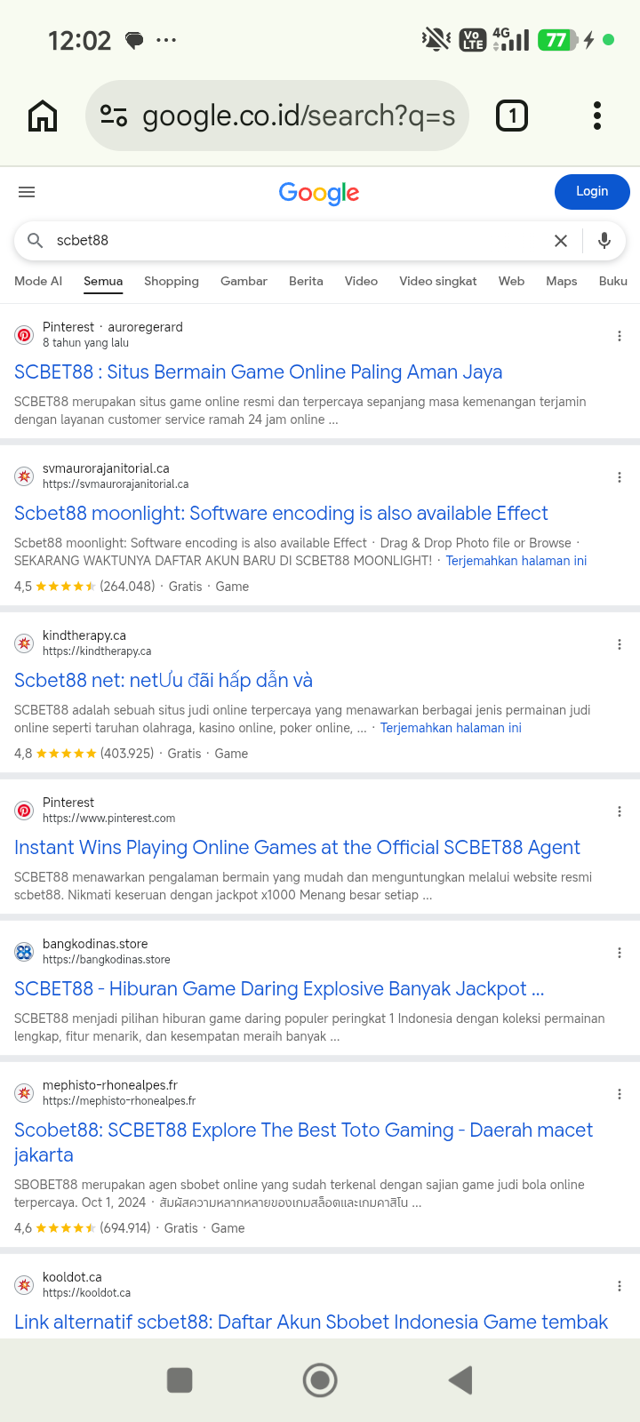Select the Mode AI tab
640x1422 pixels.
[x=38, y=281]
